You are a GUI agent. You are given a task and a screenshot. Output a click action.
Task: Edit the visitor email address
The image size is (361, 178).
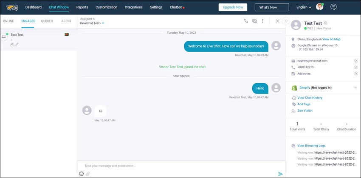click(x=355, y=61)
